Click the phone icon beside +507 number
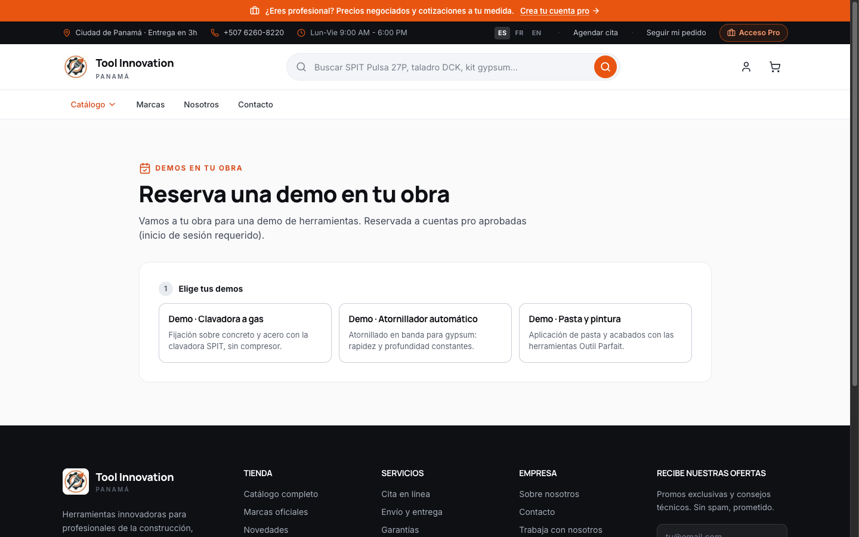The image size is (859, 537). 215,33
